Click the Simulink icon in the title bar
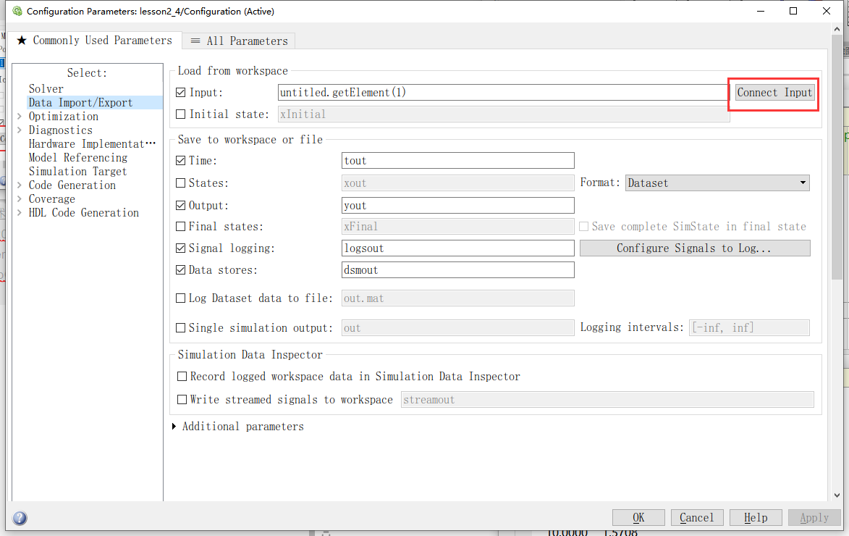849x536 pixels. [17, 11]
